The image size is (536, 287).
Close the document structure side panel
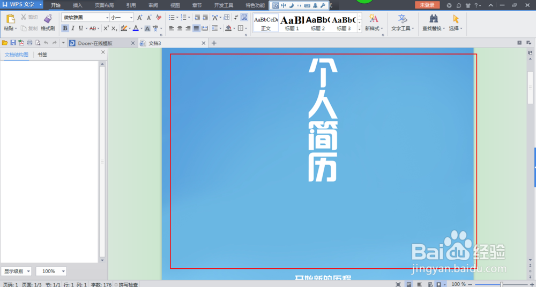pos(103,52)
